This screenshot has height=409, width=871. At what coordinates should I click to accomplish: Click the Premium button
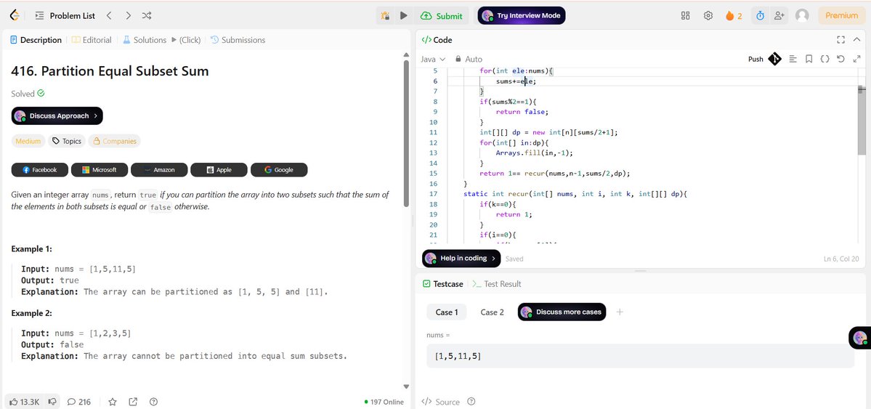coord(841,15)
